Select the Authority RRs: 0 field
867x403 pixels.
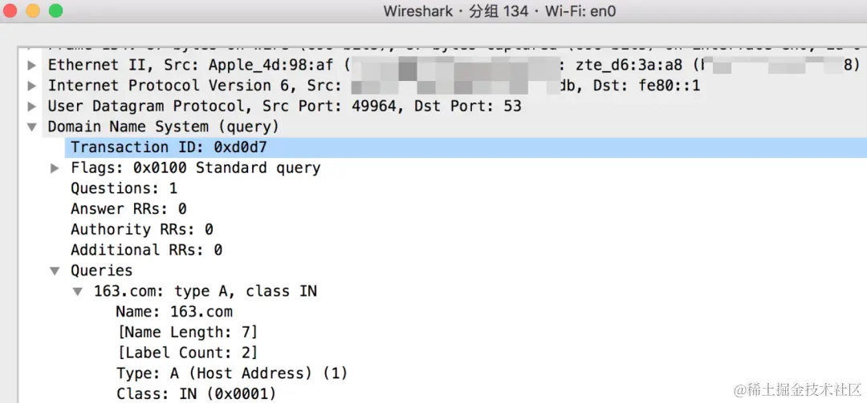tap(141, 229)
